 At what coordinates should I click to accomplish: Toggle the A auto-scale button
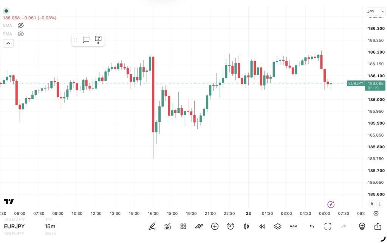click(x=372, y=204)
